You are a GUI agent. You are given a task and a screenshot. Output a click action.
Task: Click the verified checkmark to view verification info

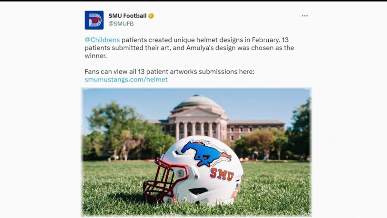(x=151, y=15)
